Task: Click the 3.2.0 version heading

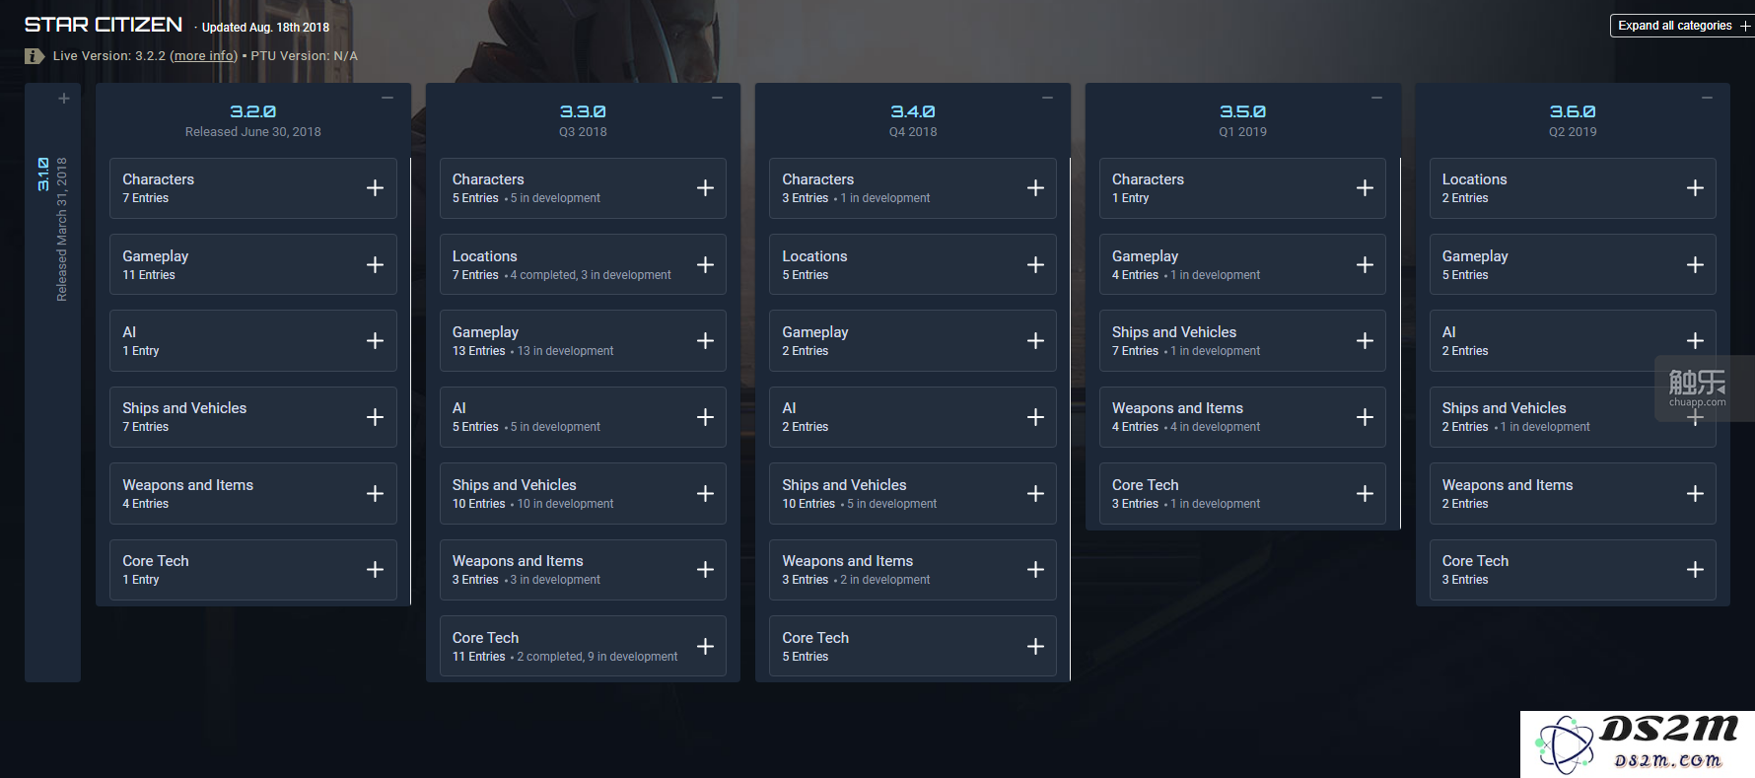Action: (x=253, y=111)
